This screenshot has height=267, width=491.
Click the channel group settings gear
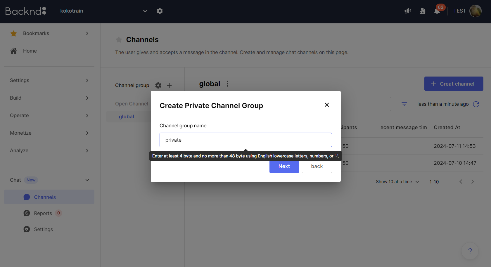[x=158, y=85]
